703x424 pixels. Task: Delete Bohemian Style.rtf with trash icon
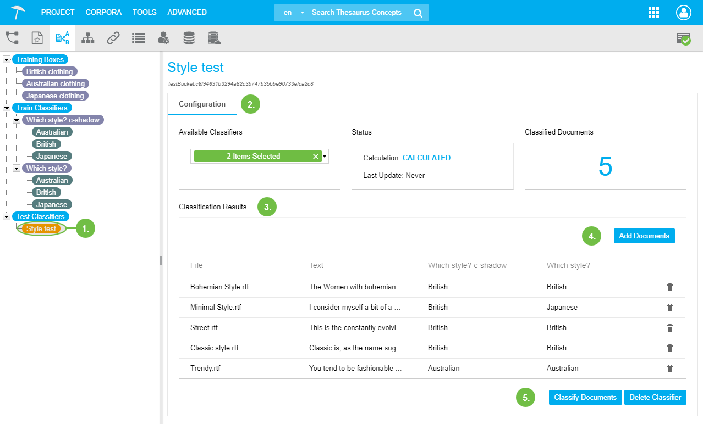pos(669,287)
